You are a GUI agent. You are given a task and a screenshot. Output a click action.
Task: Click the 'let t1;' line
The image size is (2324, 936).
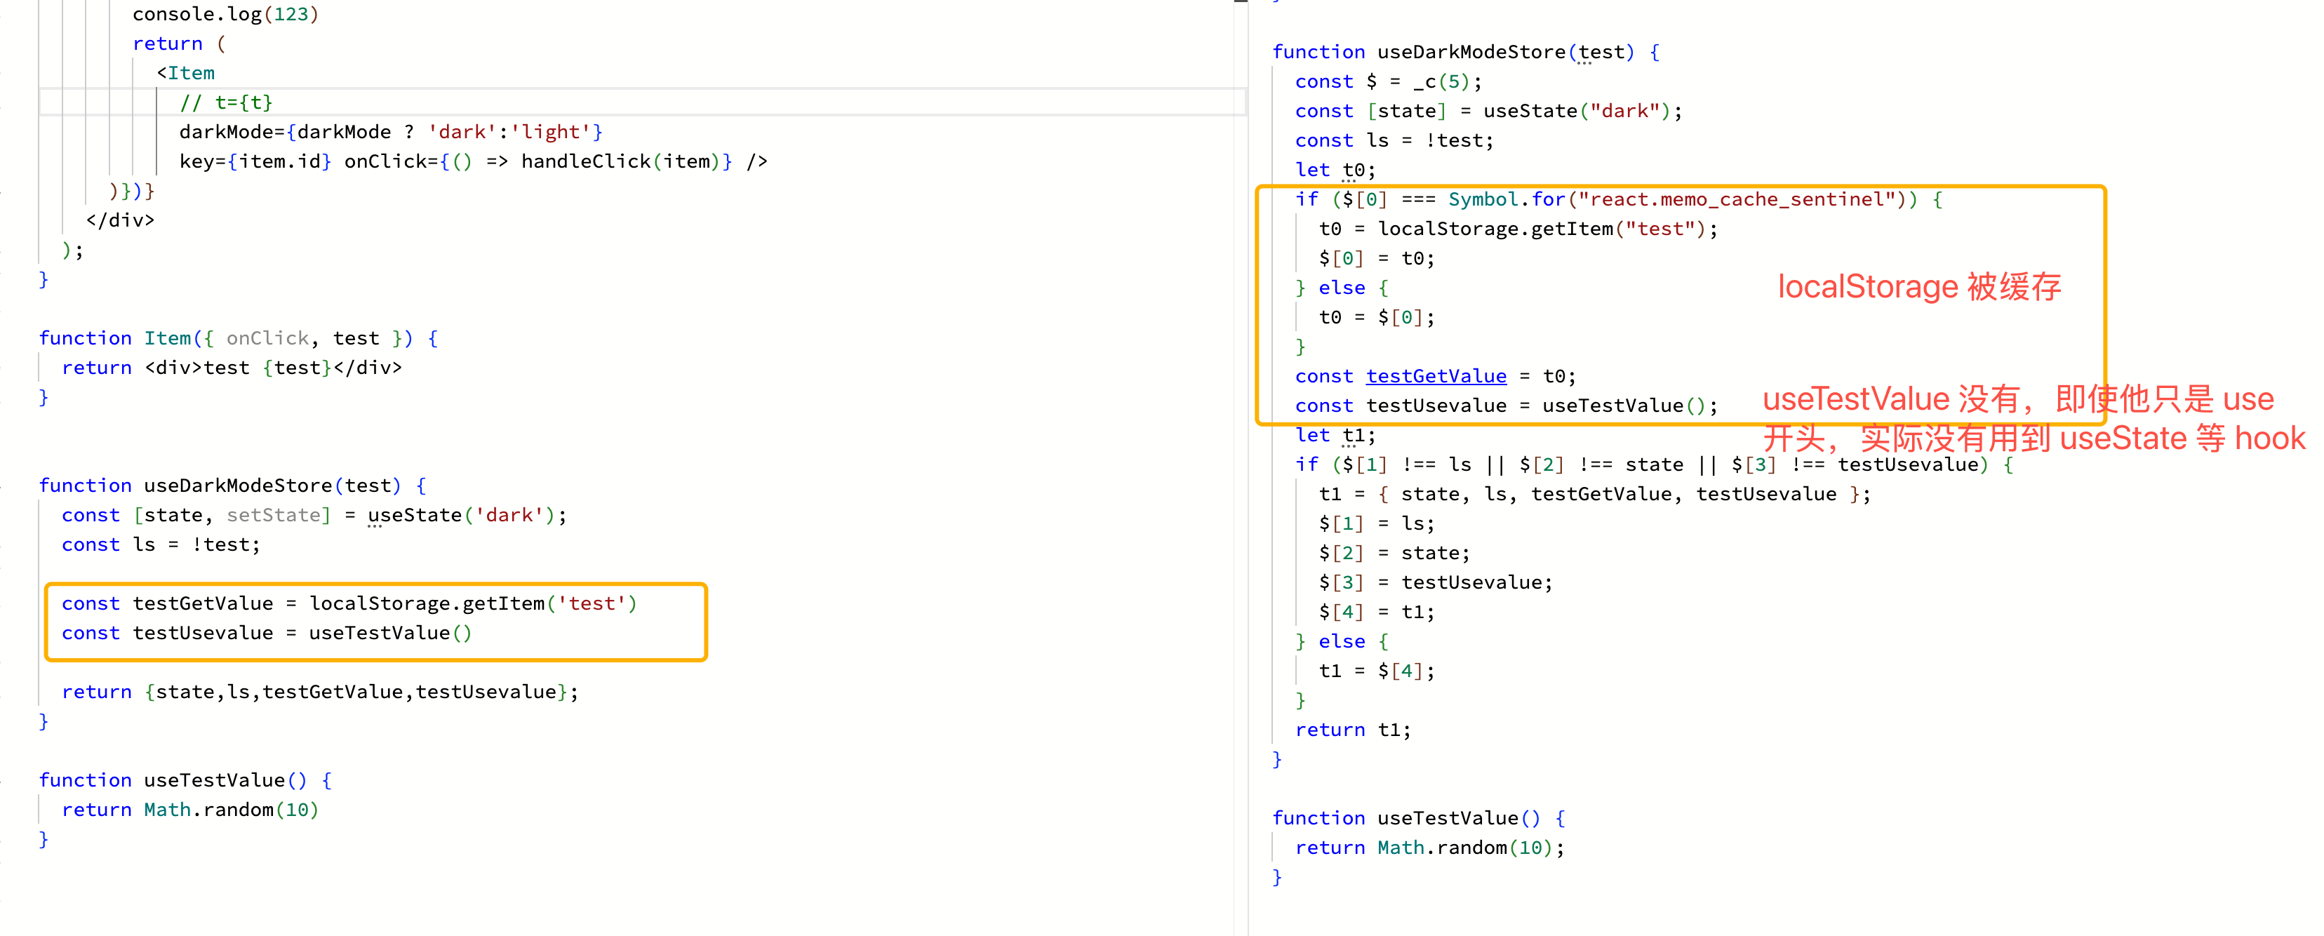coord(1335,436)
